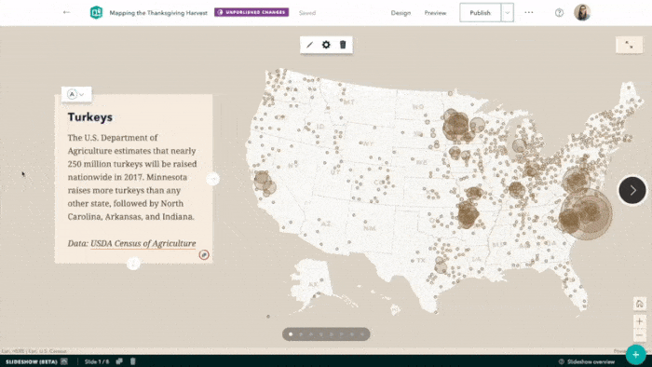Open the Preview tab

pyautogui.click(x=435, y=13)
